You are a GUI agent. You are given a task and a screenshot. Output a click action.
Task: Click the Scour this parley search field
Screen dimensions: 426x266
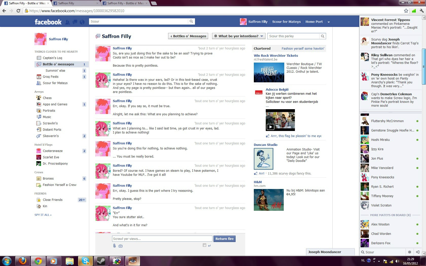(x=293, y=36)
